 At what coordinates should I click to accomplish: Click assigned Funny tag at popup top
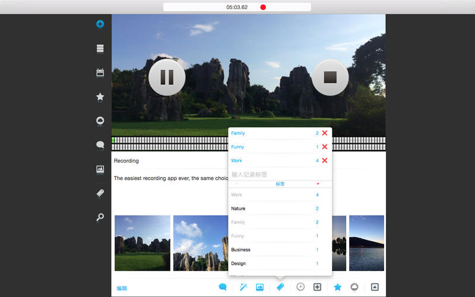(237, 147)
